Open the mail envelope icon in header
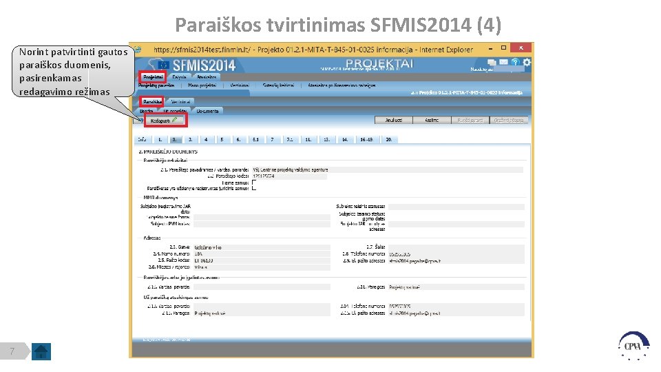The width and height of the screenshot is (661, 372). point(503,62)
